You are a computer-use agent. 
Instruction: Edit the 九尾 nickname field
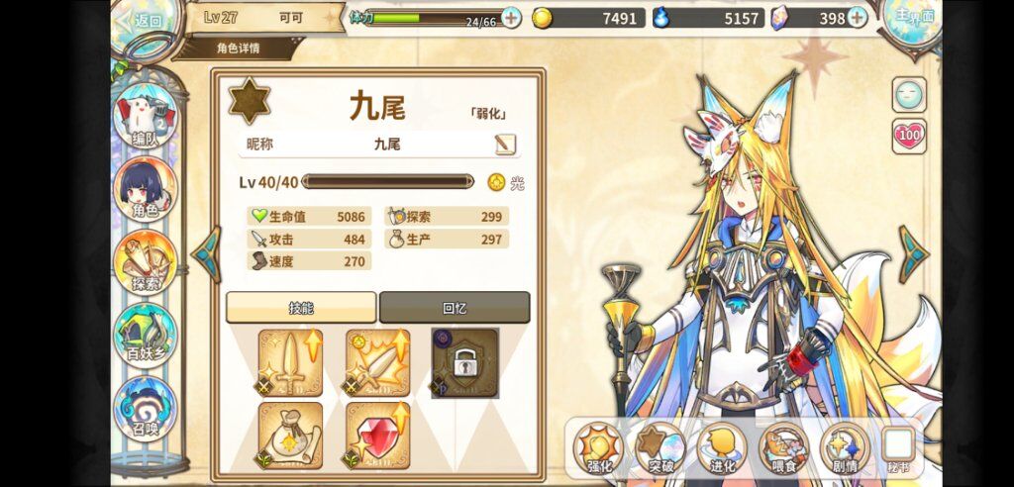(x=379, y=144)
